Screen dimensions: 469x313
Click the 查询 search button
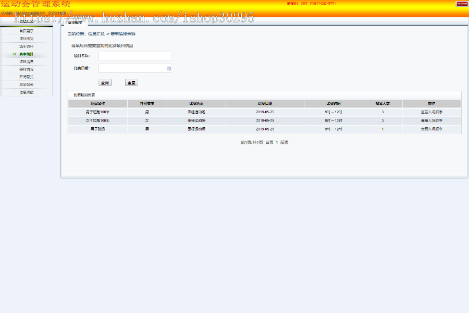point(106,83)
